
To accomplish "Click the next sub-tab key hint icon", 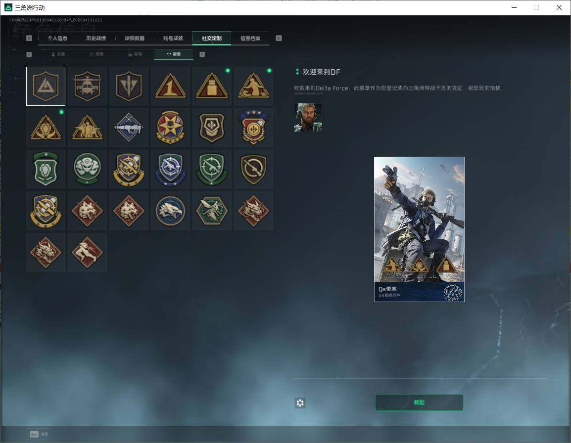I will point(202,54).
